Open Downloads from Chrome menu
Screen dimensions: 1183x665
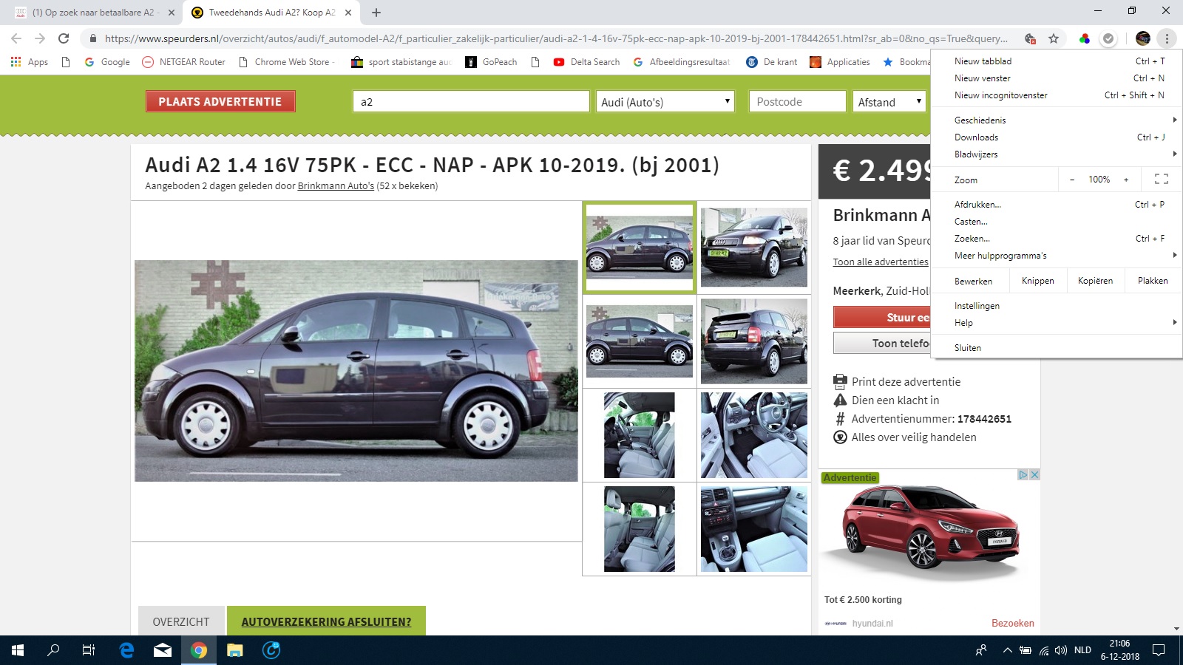(x=1057, y=137)
